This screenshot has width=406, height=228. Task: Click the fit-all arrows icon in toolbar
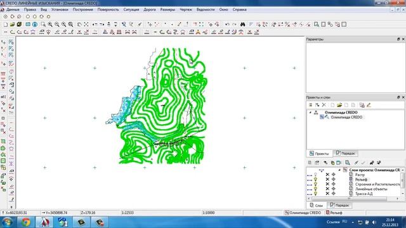pos(86,24)
